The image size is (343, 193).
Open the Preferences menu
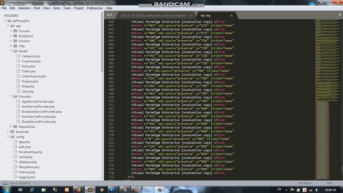pyautogui.click(x=94, y=8)
